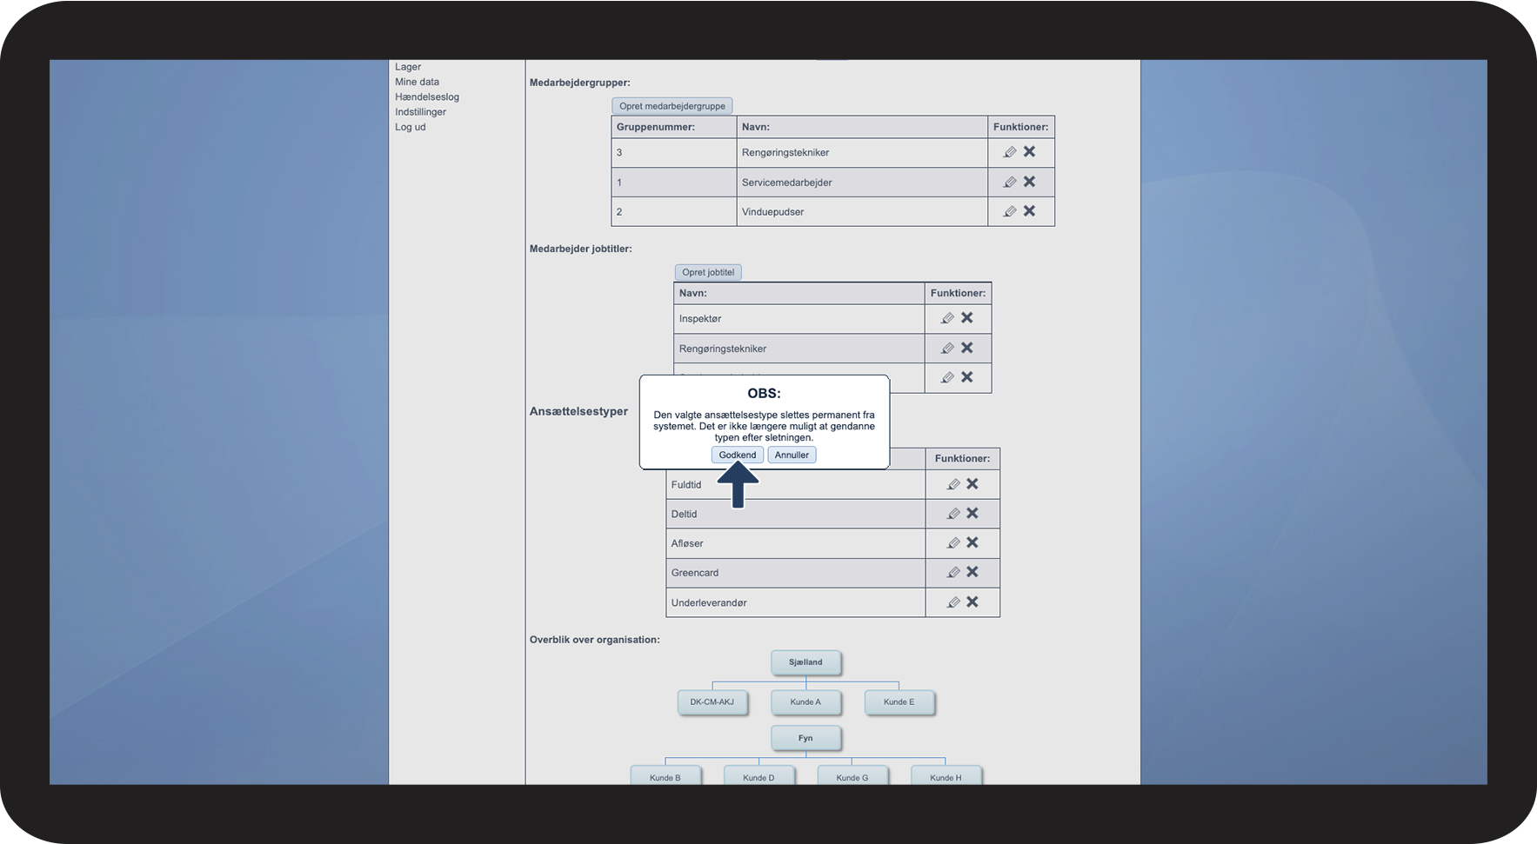Select the Kunde D organisation node
This screenshot has width=1537, height=844.
pyautogui.click(x=758, y=775)
